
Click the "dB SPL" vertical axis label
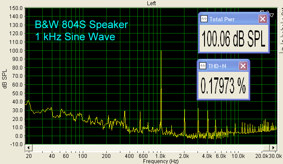coord(5,79)
